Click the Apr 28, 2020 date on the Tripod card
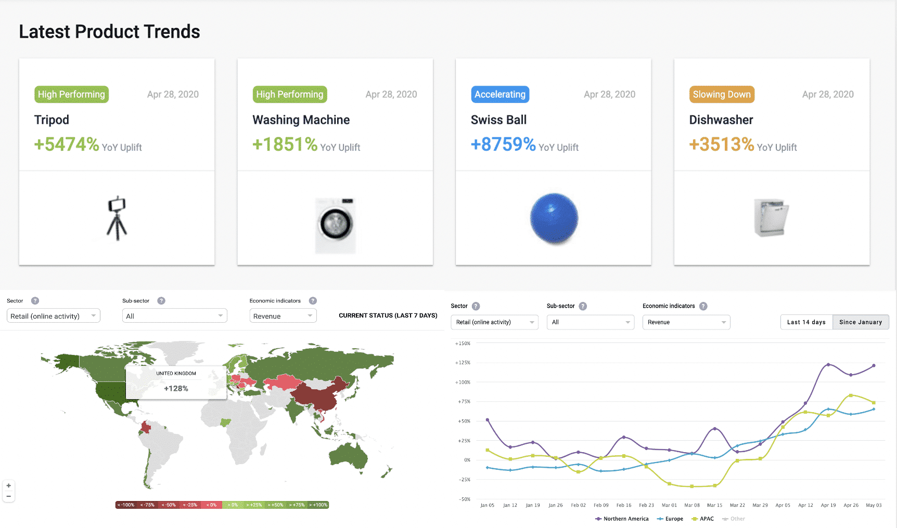 point(173,95)
